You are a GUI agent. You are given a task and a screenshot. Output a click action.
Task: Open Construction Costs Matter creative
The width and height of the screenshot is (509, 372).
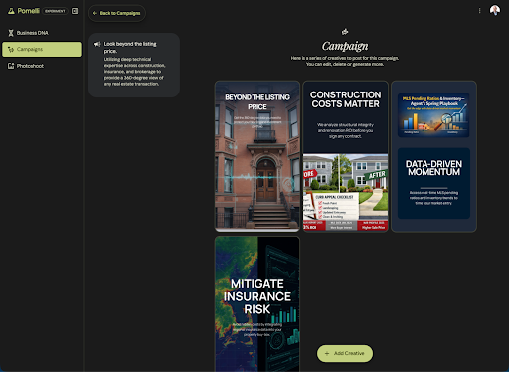345,156
